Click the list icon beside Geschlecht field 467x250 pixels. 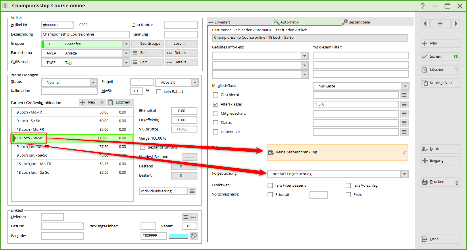(x=404, y=95)
